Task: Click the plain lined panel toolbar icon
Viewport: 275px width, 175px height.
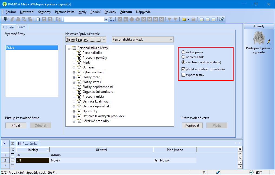Action: pos(208,19)
